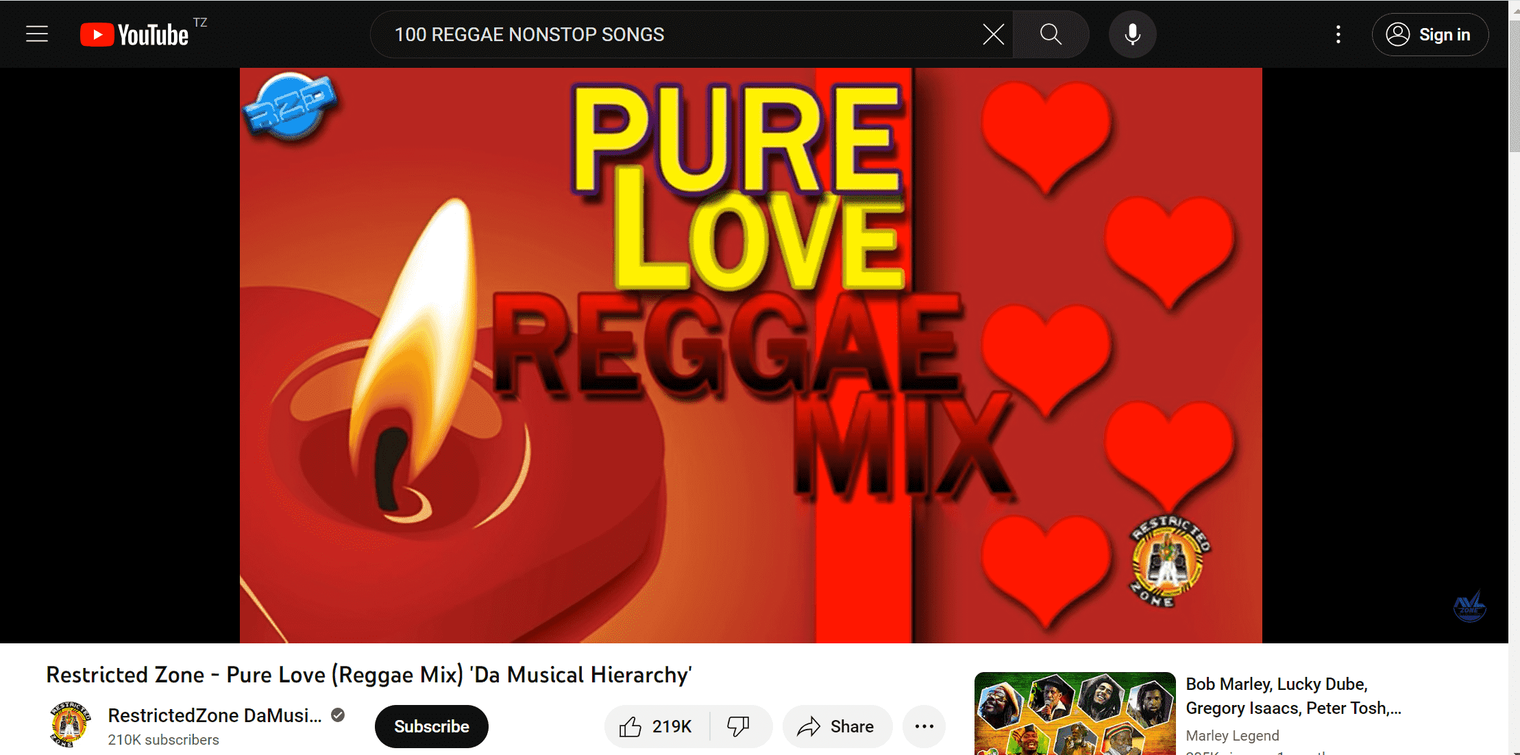
Task: Open the Marley Legend channel link
Action: (1232, 736)
